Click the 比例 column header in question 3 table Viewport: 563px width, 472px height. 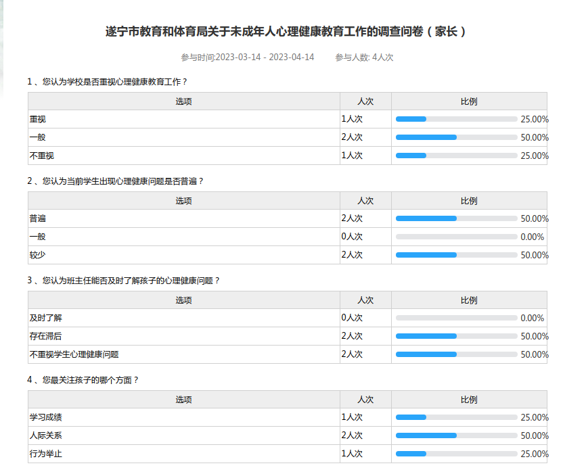[x=469, y=300]
